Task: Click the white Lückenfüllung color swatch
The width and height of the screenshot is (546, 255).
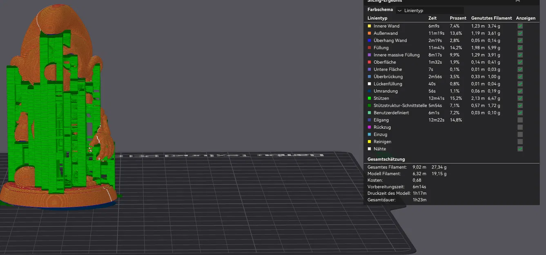Action: pyautogui.click(x=369, y=84)
